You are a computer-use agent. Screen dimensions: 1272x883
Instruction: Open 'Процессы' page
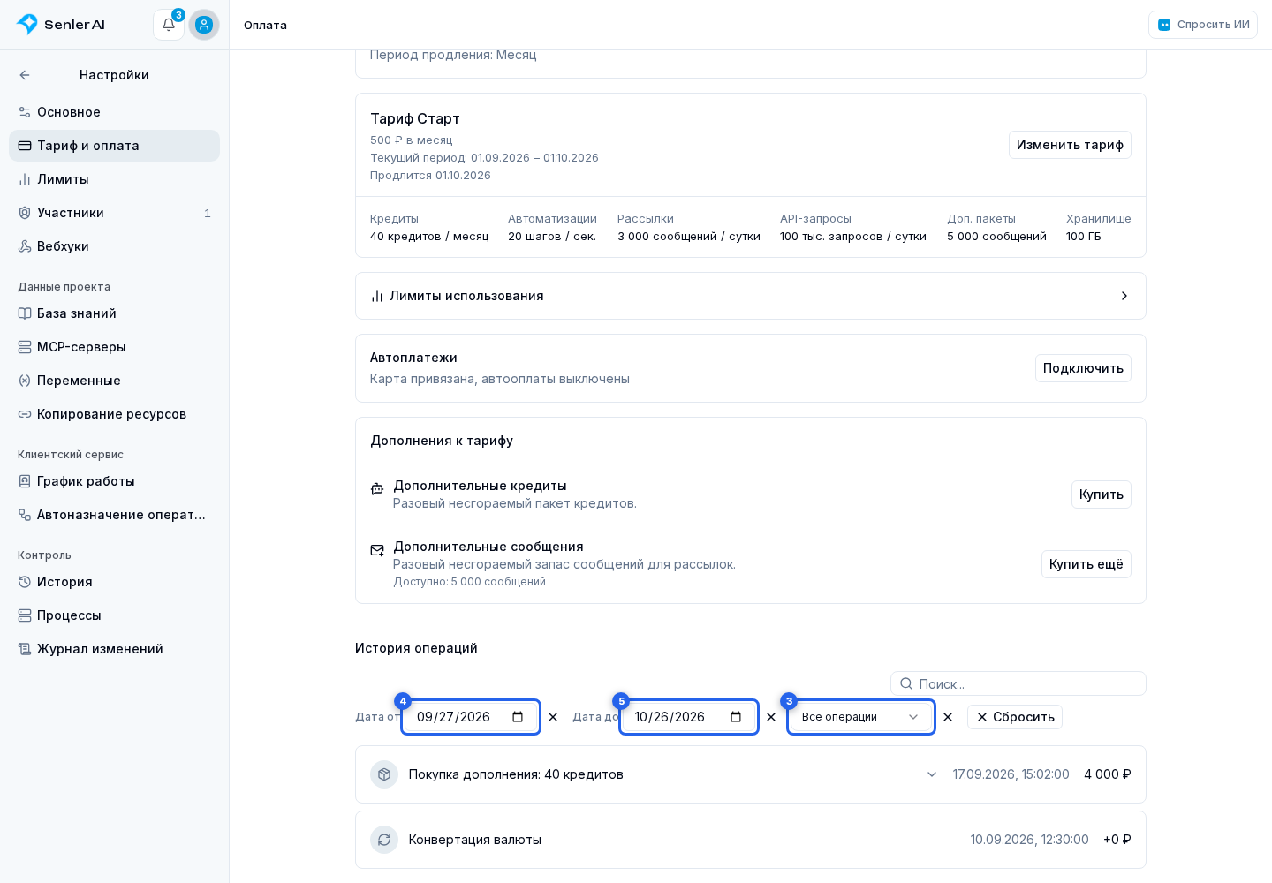[114, 615]
